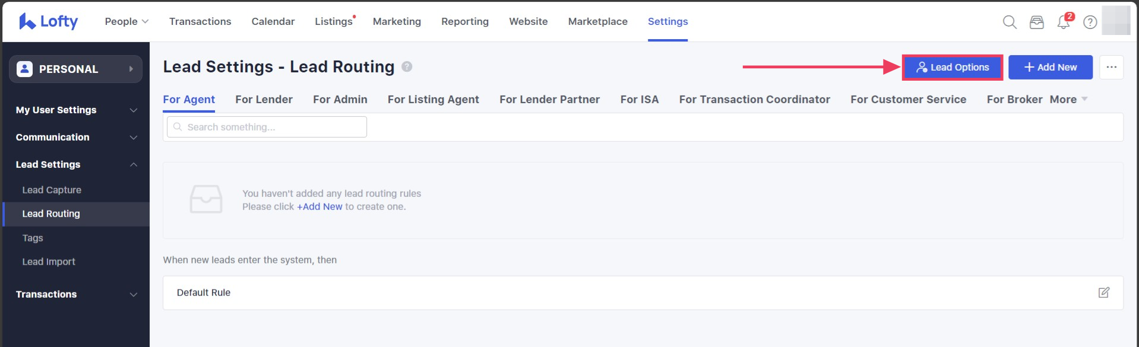Viewport: 1139px width, 347px height.
Task: Click the Lofty logo
Action: pyautogui.click(x=48, y=21)
